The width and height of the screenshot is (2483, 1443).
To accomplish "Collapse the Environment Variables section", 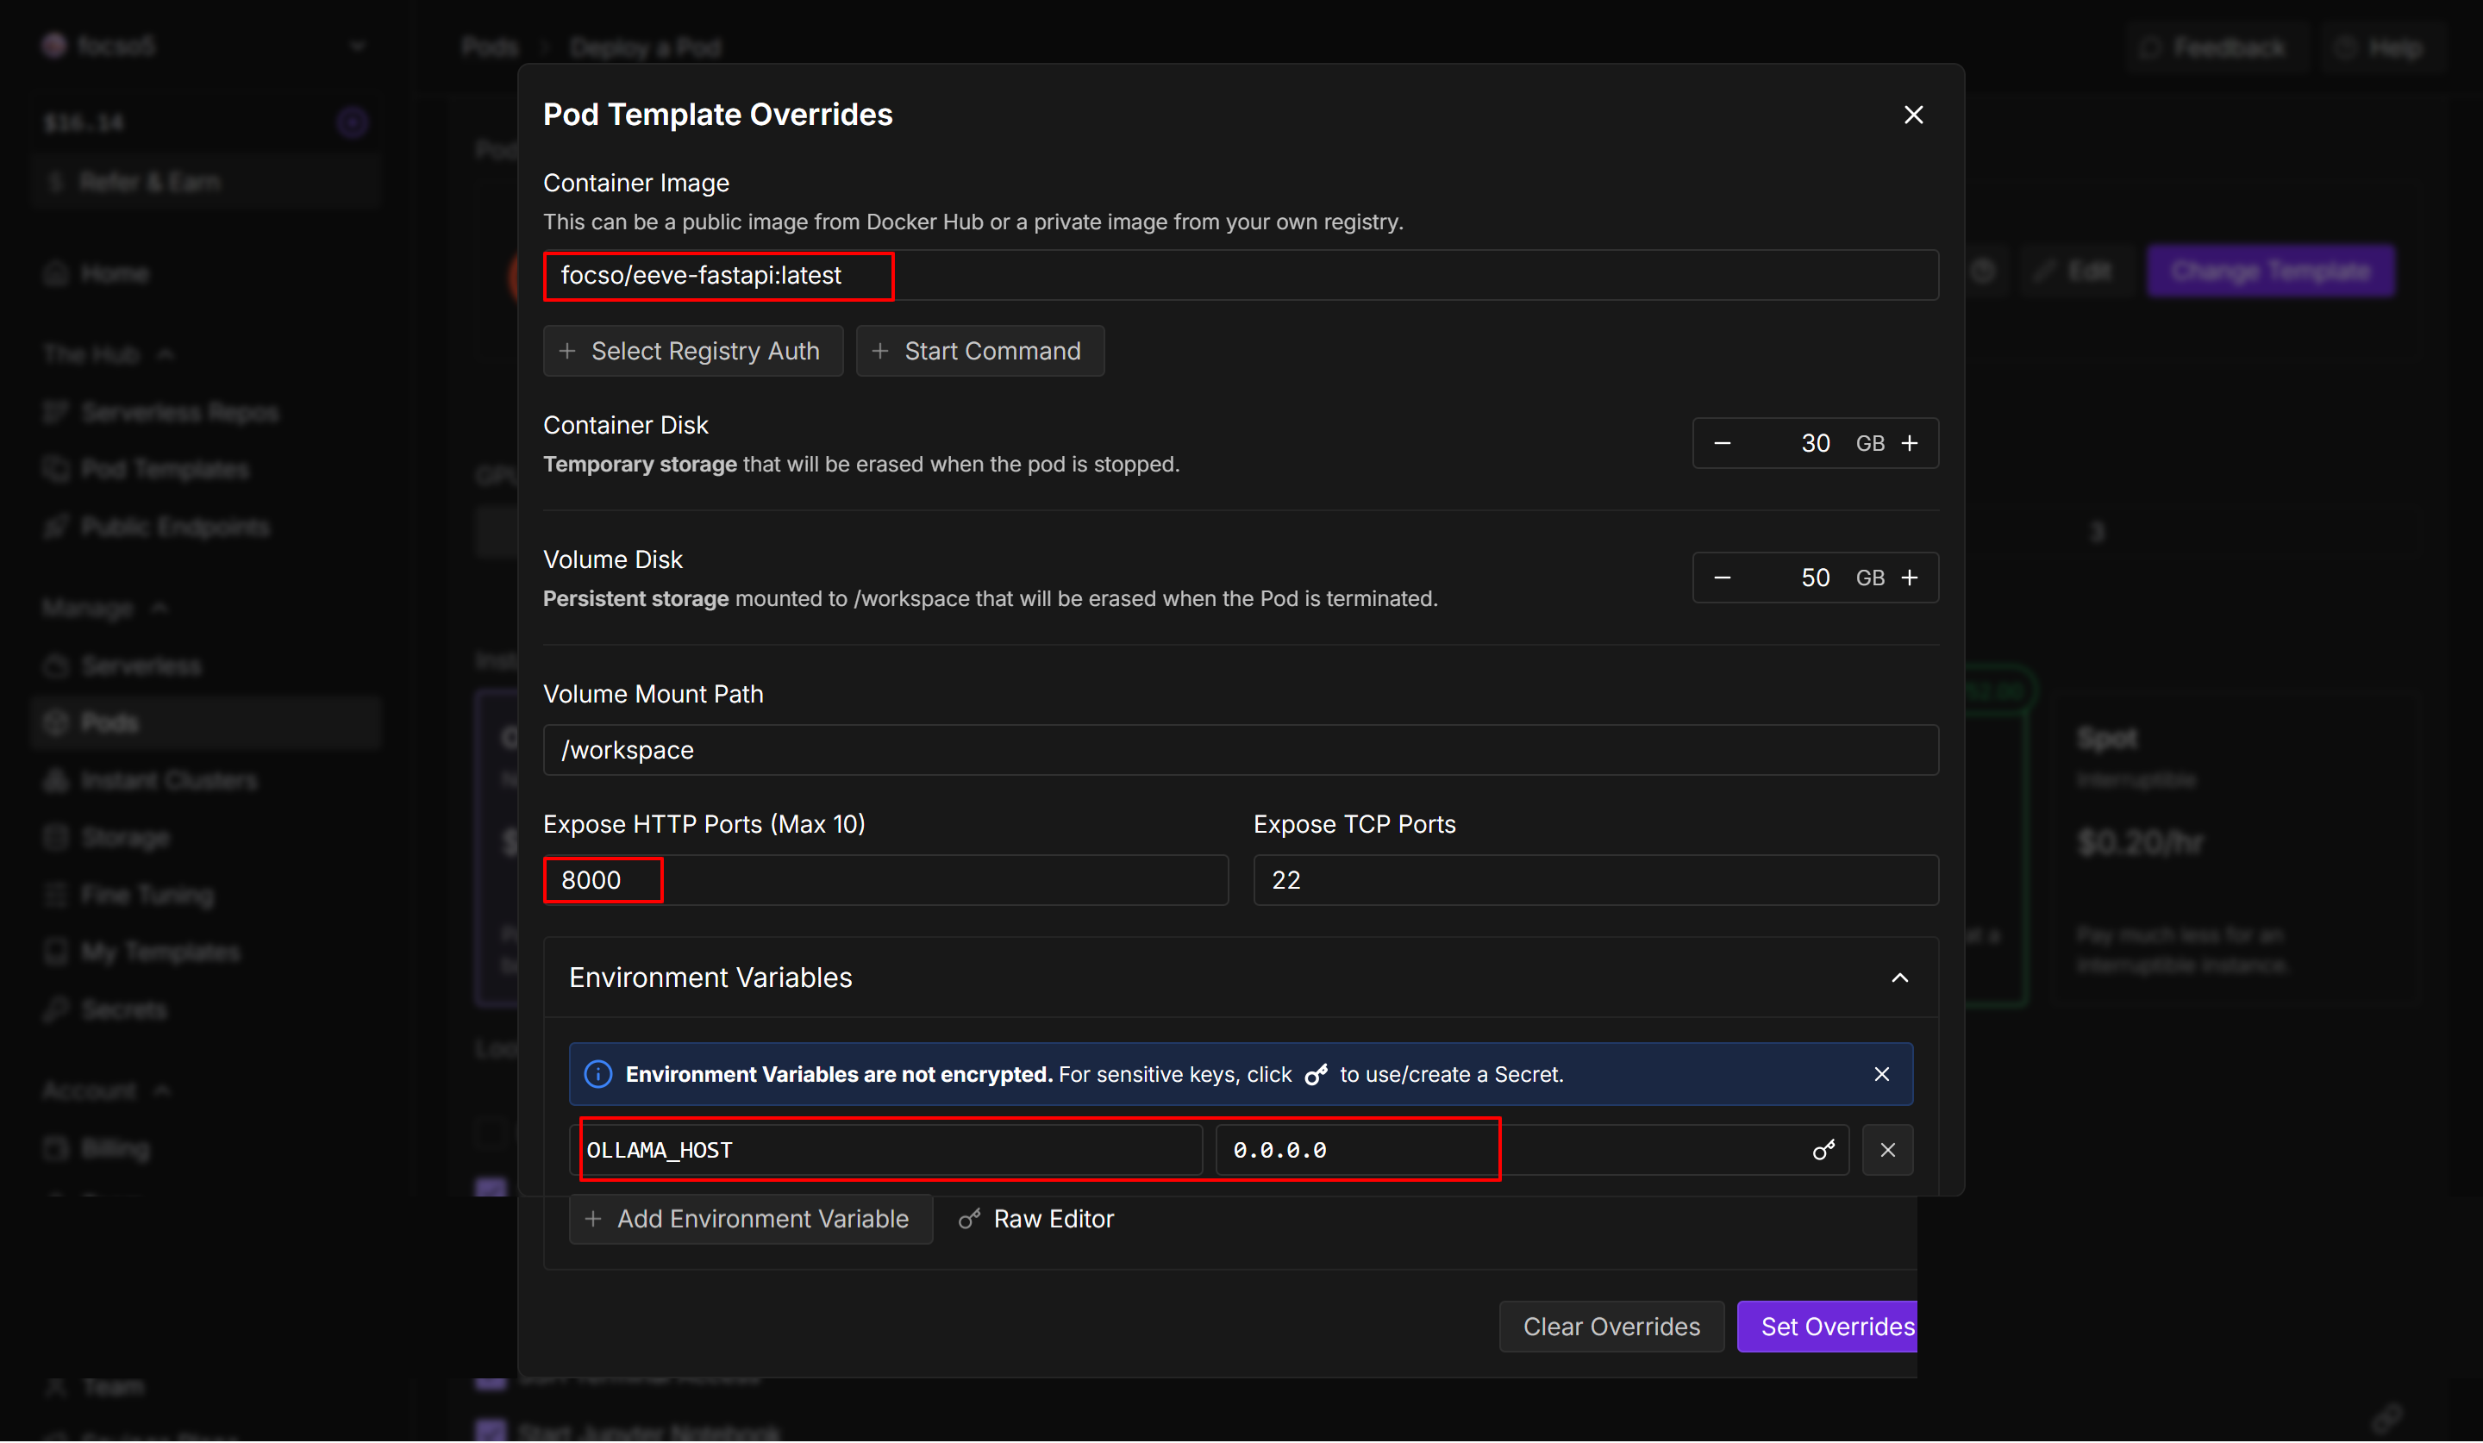I will coord(1898,978).
